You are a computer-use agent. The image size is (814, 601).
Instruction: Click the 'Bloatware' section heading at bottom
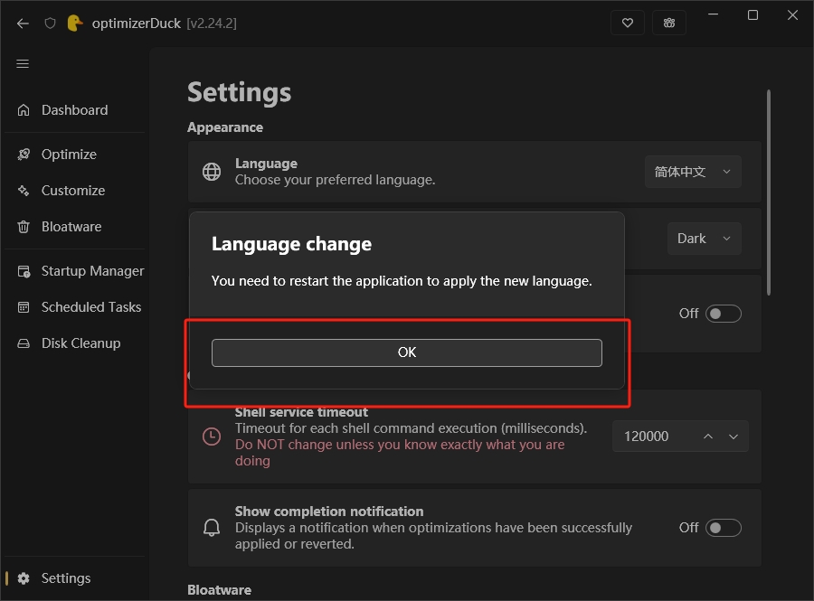pos(219,590)
